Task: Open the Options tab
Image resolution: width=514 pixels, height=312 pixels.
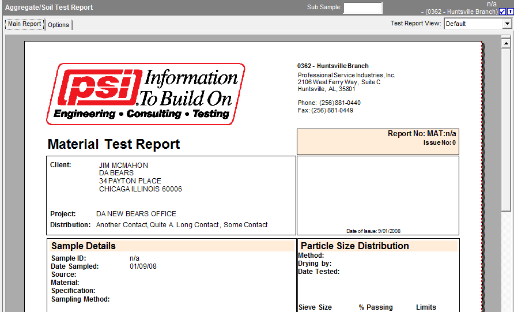Action: click(58, 25)
